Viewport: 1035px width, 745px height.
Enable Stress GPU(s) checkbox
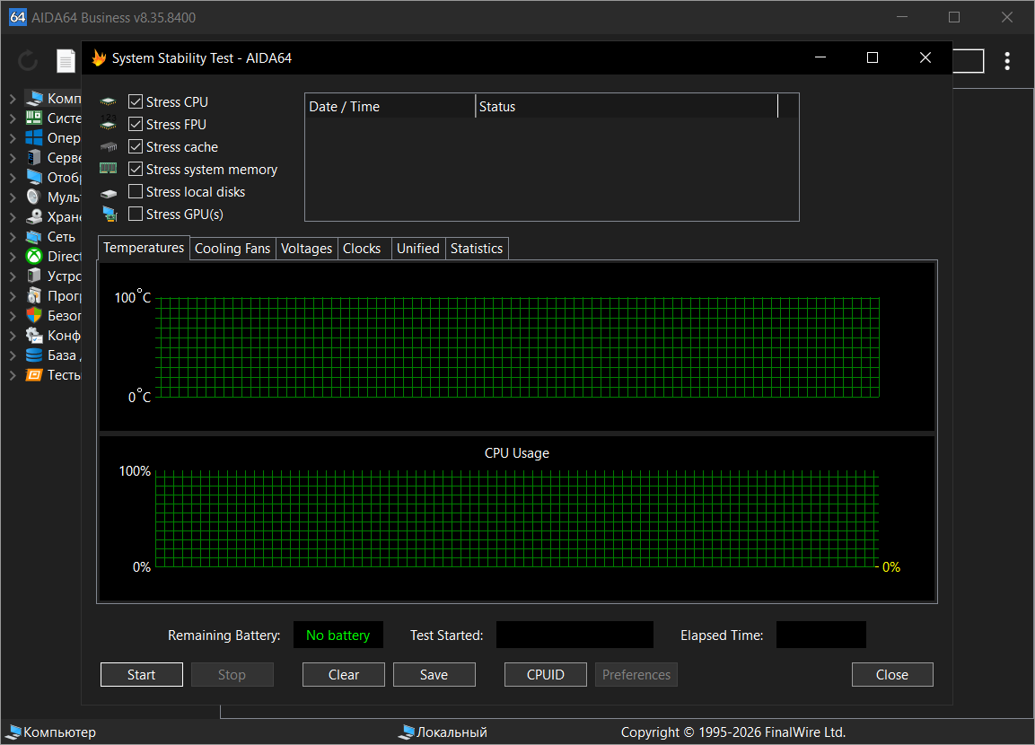point(136,214)
